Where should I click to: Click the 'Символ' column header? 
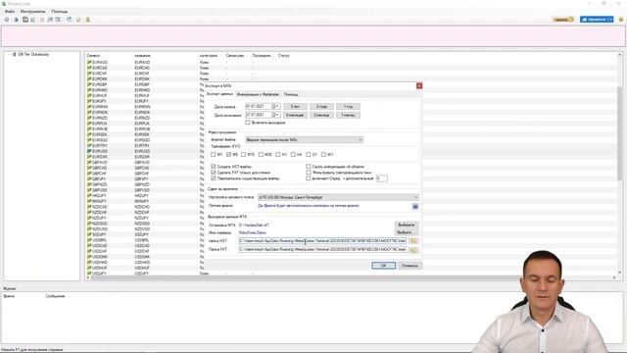(x=94, y=56)
